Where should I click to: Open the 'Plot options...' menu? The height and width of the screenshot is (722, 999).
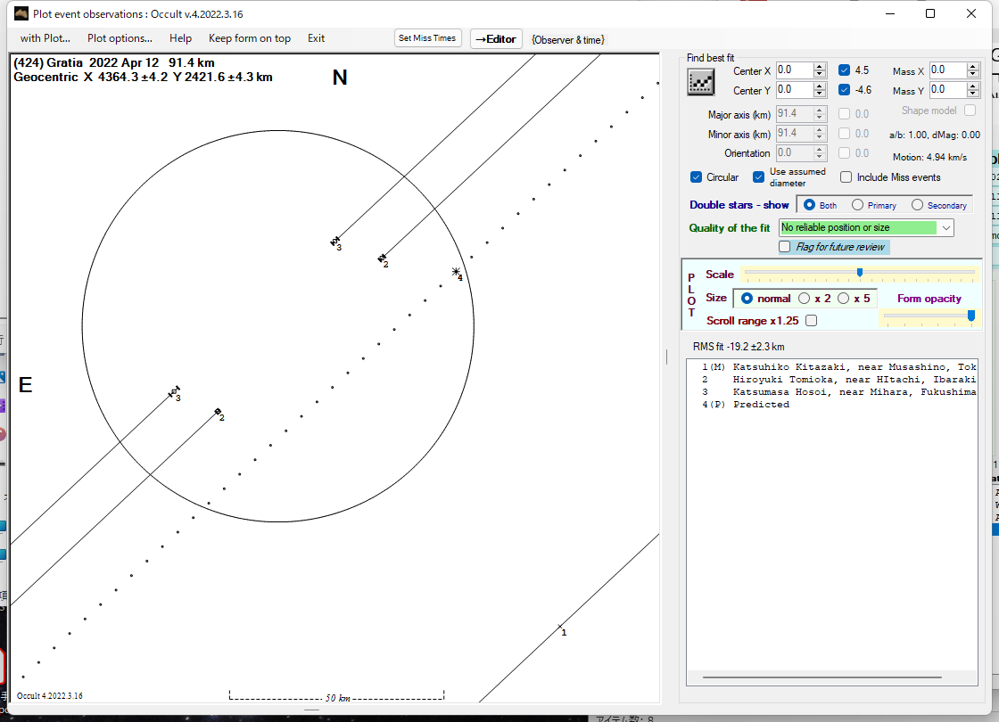[120, 38]
